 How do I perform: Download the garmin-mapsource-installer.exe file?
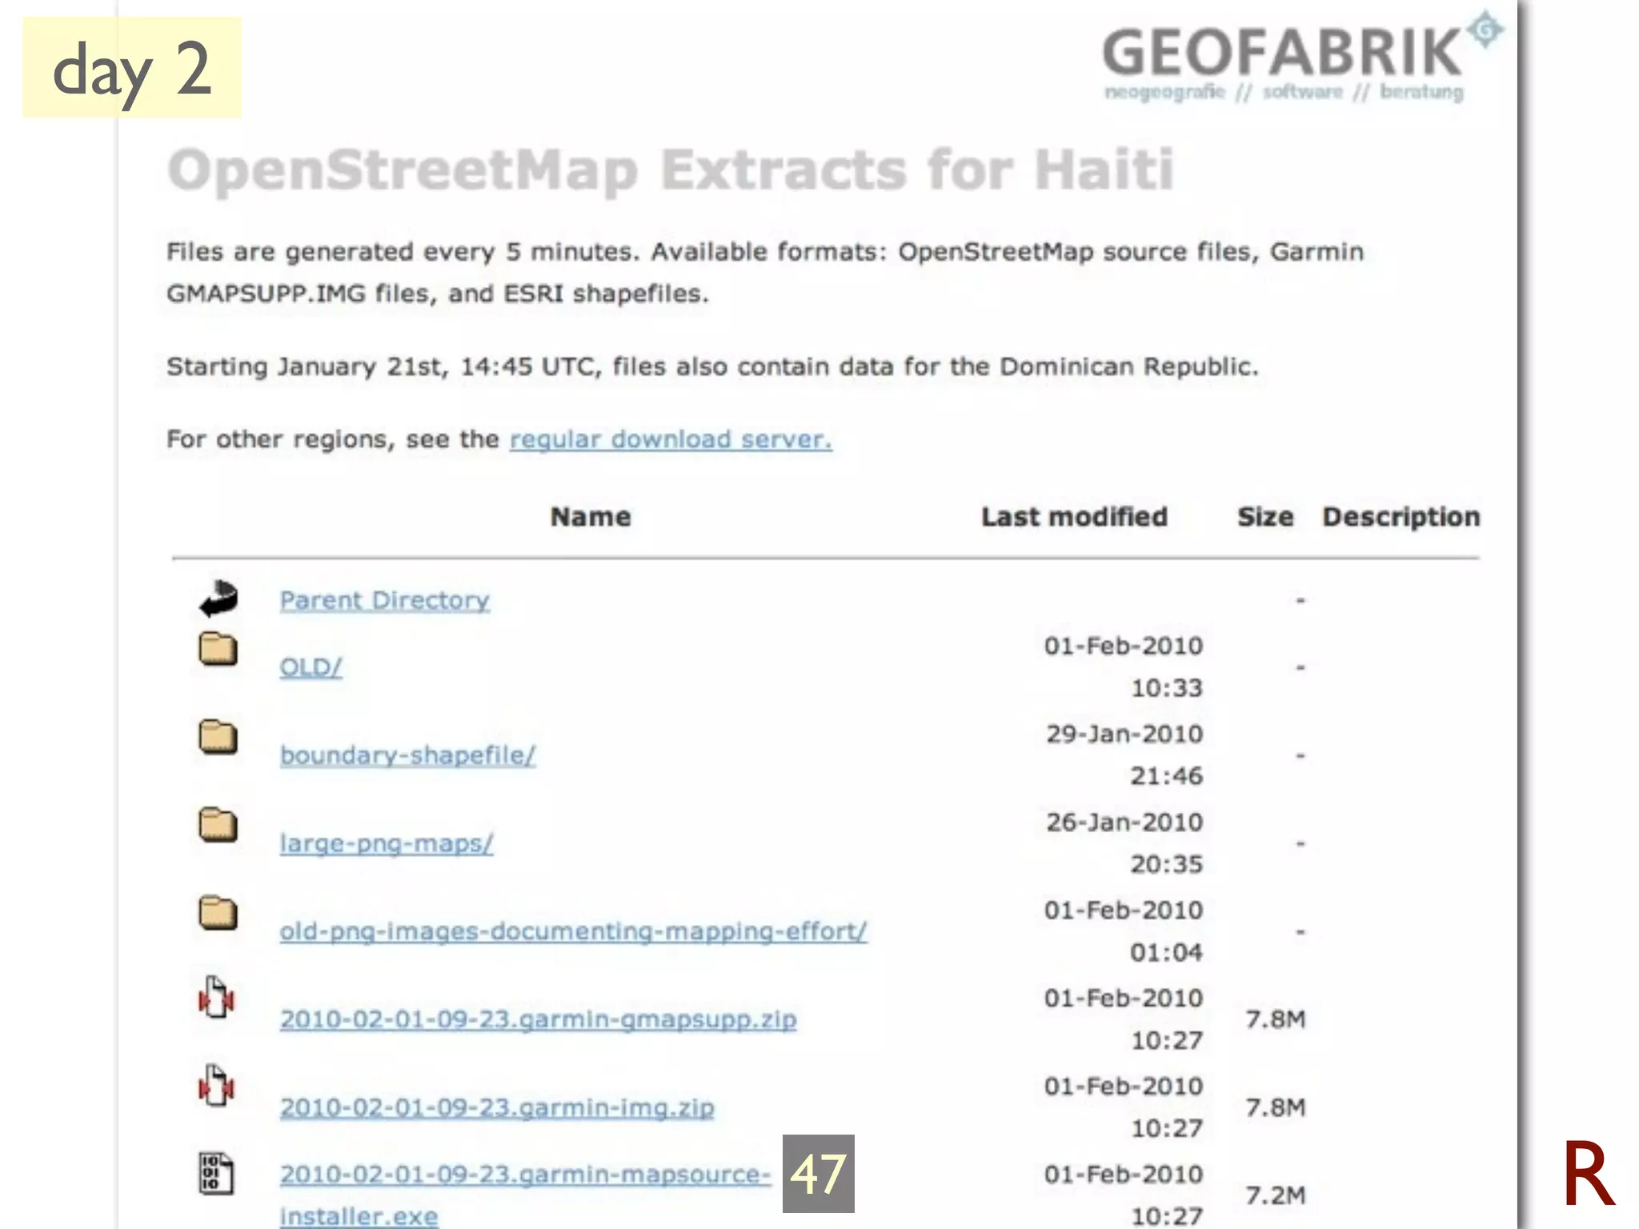[524, 1175]
